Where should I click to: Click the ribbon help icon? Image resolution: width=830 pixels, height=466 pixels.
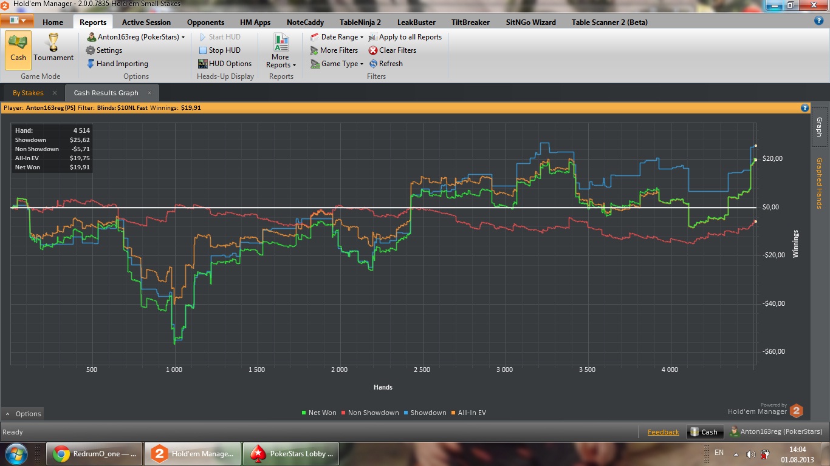click(x=818, y=21)
